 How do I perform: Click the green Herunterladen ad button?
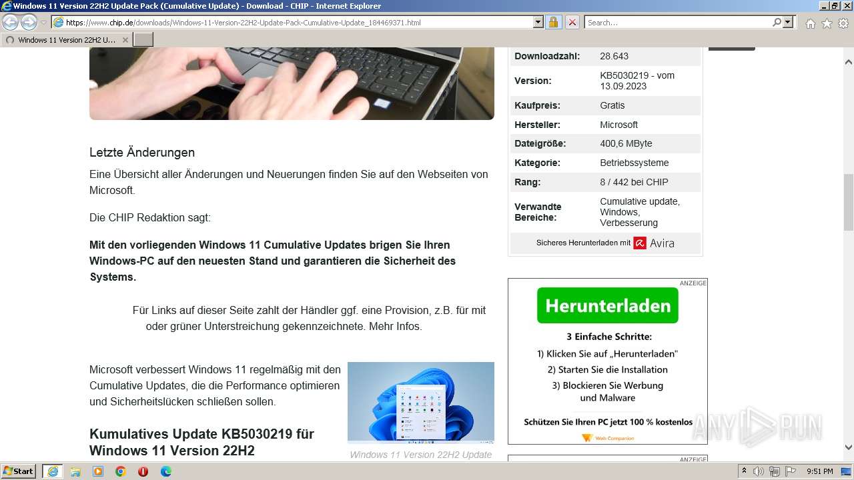pyautogui.click(x=608, y=305)
